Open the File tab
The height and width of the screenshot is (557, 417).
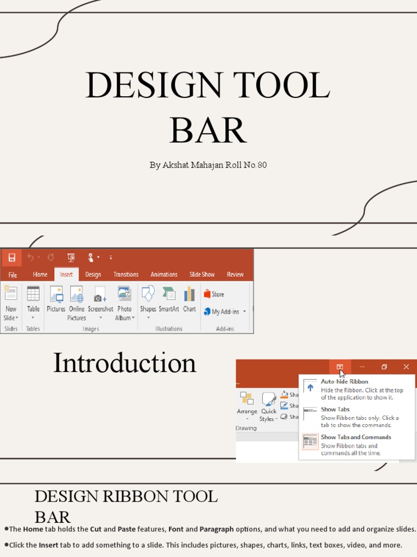pyautogui.click(x=13, y=275)
